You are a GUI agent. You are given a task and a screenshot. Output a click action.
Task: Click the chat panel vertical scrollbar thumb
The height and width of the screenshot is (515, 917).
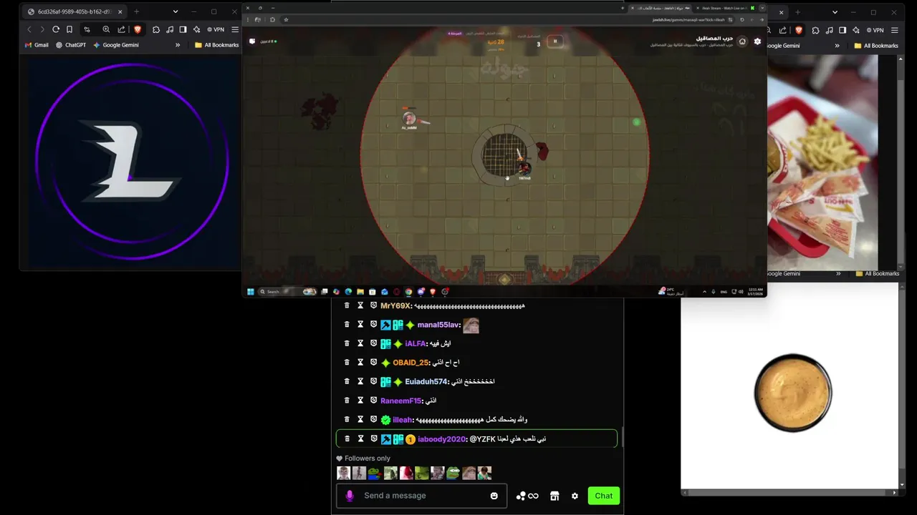click(623, 436)
